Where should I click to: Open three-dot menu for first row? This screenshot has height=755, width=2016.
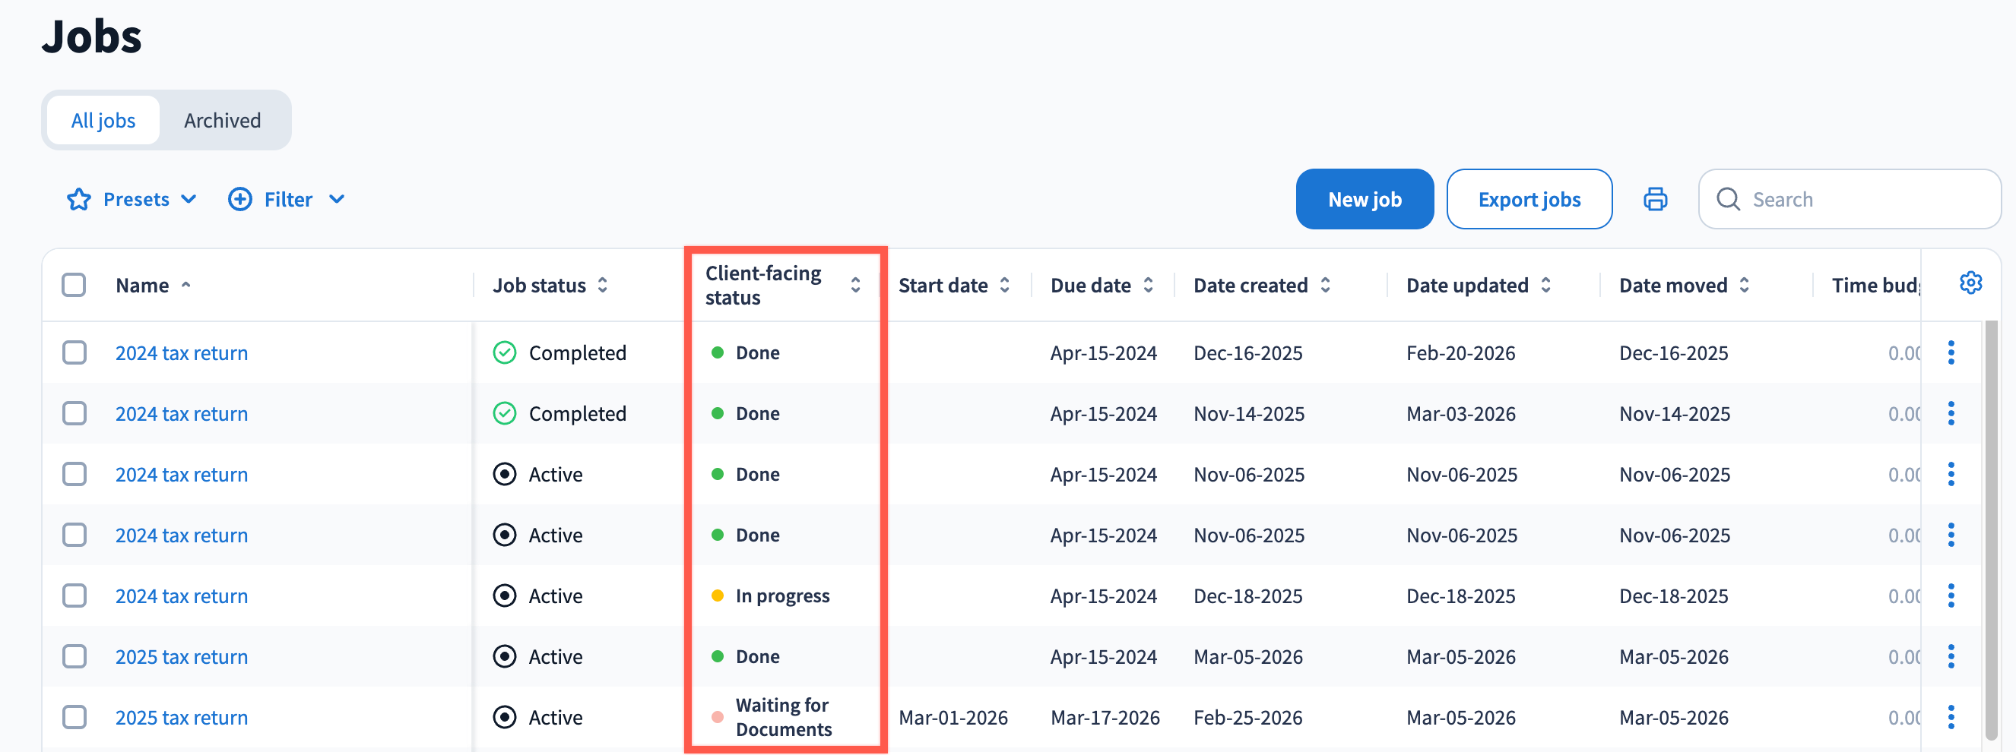[x=1951, y=352]
